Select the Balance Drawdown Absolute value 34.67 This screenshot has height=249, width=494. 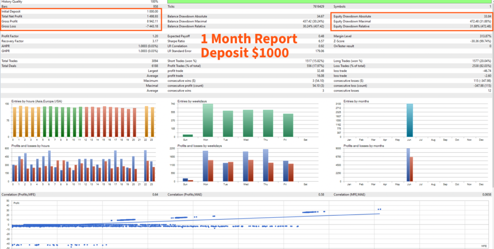coord(321,16)
